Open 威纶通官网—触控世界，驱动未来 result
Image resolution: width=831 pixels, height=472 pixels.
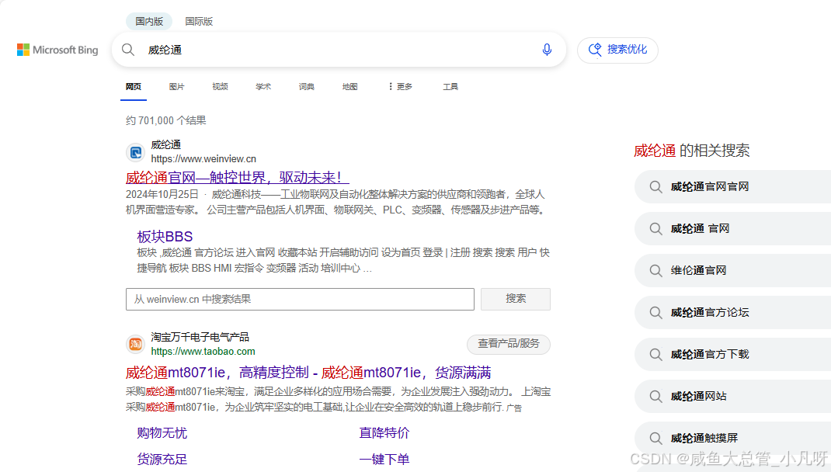[x=238, y=178]
